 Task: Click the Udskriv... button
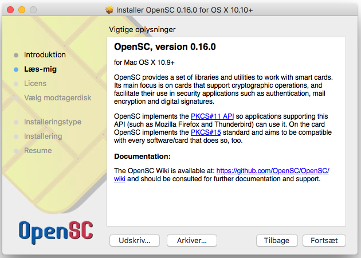(x=135, y=240)
